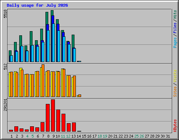This screenshot has width=179, height=140.
Task: Select day 13 on the x-axis
Action: tap(73, 136)
